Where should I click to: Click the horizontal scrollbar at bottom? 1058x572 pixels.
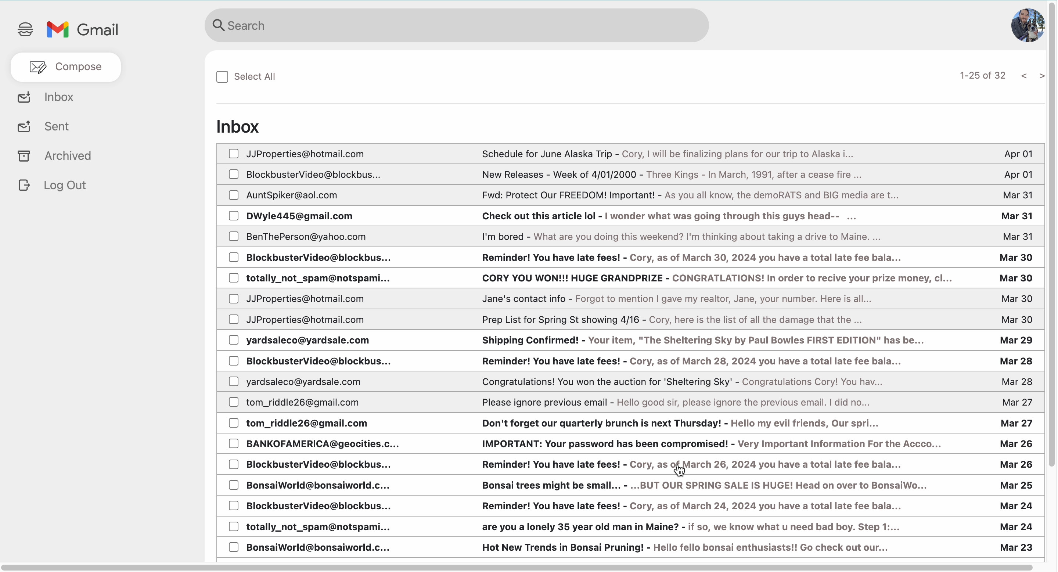tap(517, 567)
